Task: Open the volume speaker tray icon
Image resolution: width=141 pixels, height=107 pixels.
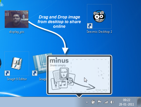Action: [112, 102]
